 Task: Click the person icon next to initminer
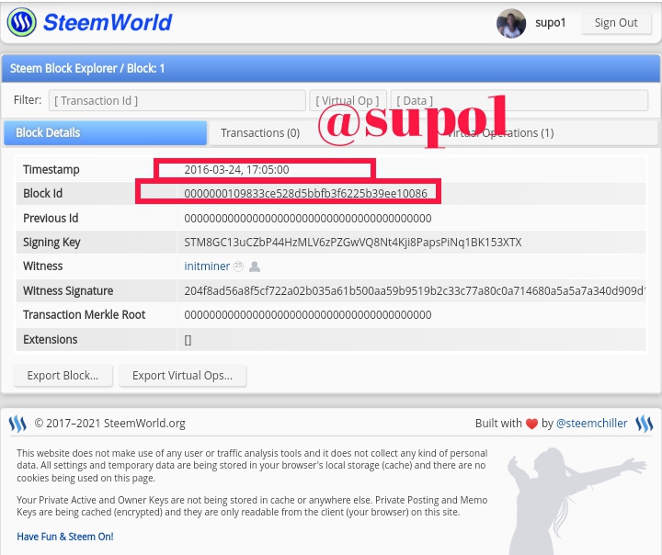pos(255,266)
